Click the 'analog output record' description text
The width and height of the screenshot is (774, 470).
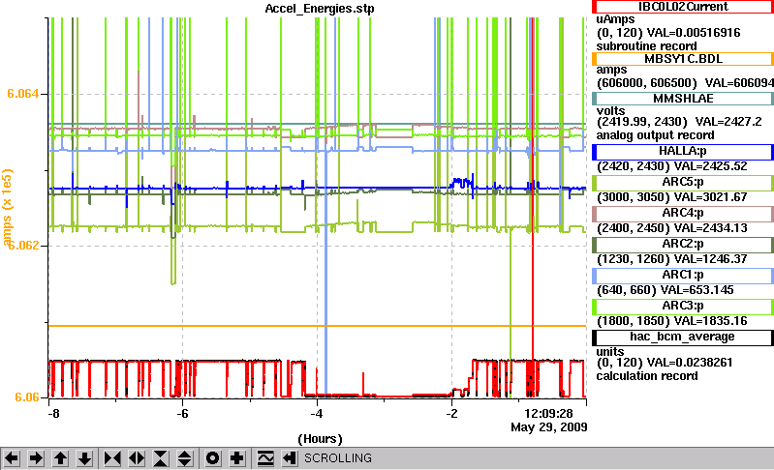click(x=656, y=135)
